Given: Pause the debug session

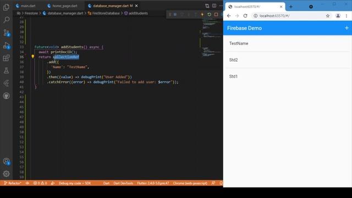Looking at the screenshot, I should pos(175,15).
